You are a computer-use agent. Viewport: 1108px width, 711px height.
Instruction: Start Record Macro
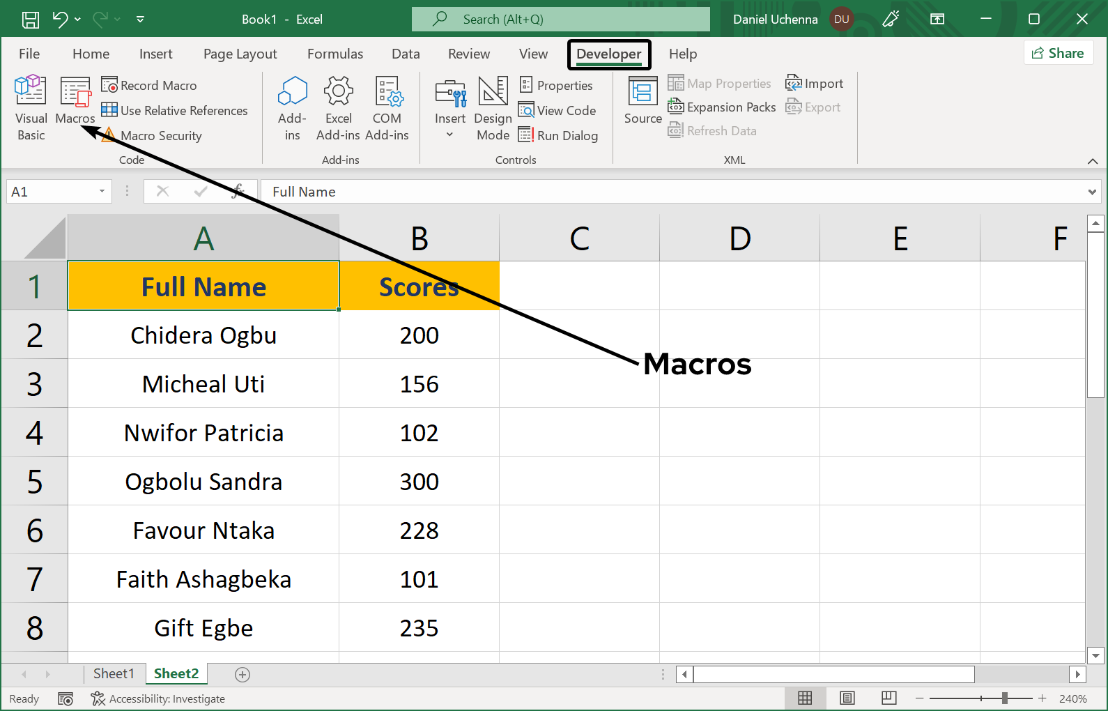pos(150,85)
